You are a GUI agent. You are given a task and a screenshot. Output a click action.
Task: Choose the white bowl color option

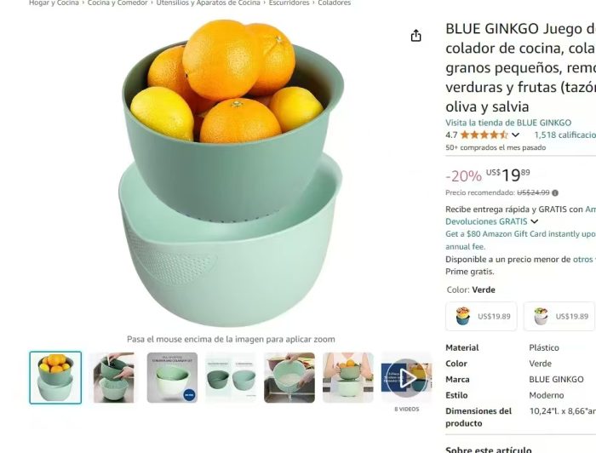[x=559, y=316]
